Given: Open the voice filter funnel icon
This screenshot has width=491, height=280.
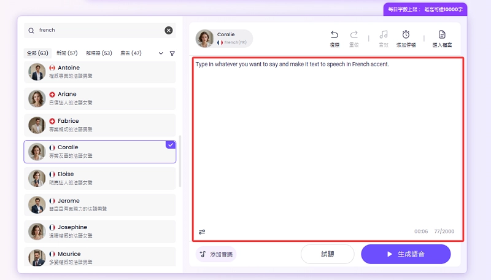Looking at the screenshot, I should click(x=172, y=53).
